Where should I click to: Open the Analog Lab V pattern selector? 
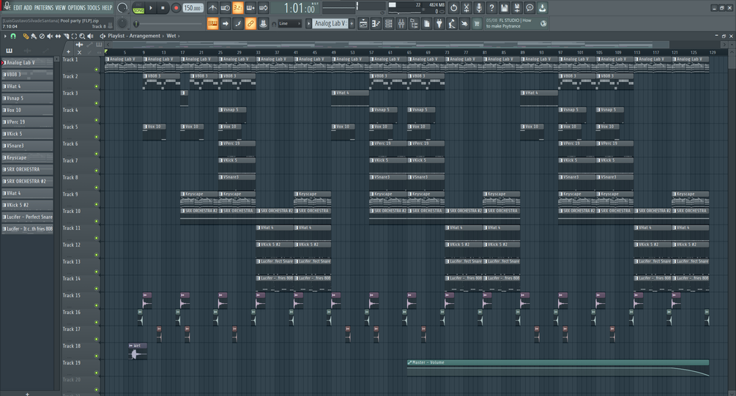pyautogui.click(x=330, y=23)
